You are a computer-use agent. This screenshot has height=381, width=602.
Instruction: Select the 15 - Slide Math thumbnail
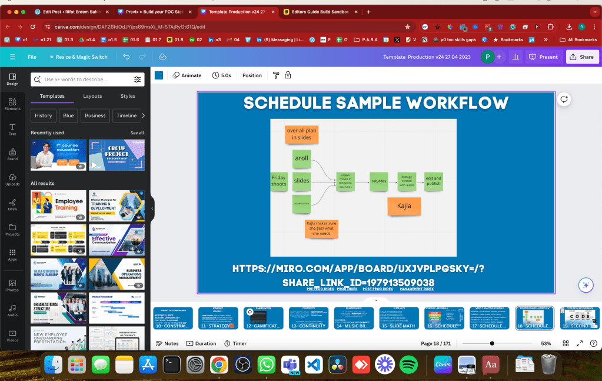tap(398, 318)
